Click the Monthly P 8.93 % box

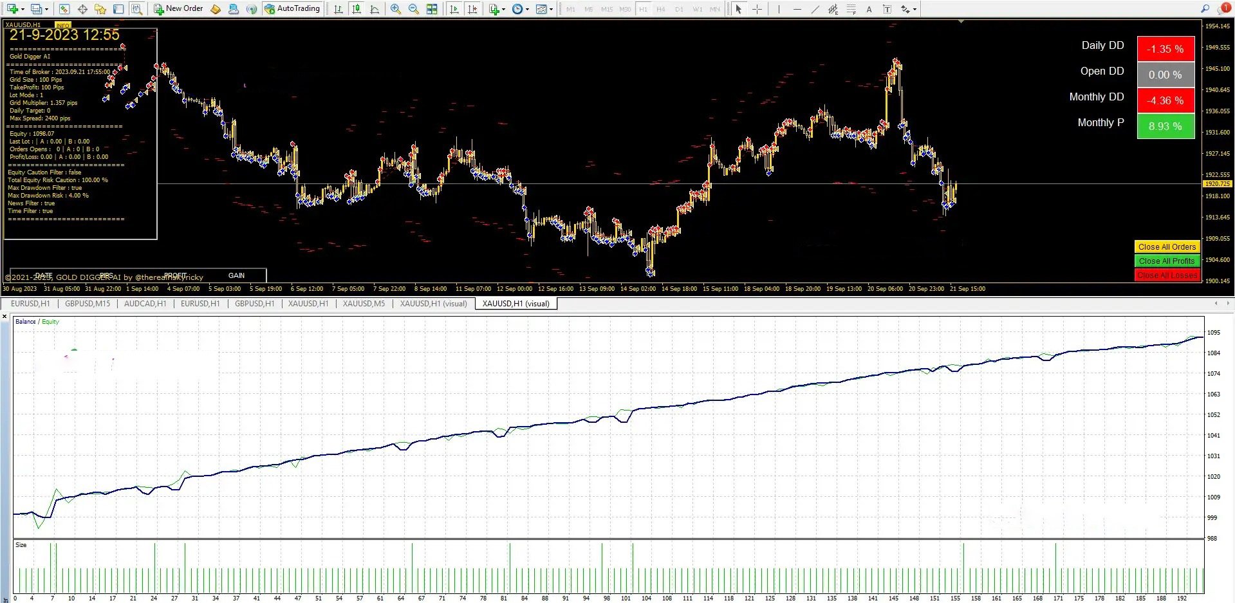(1165, 126)
